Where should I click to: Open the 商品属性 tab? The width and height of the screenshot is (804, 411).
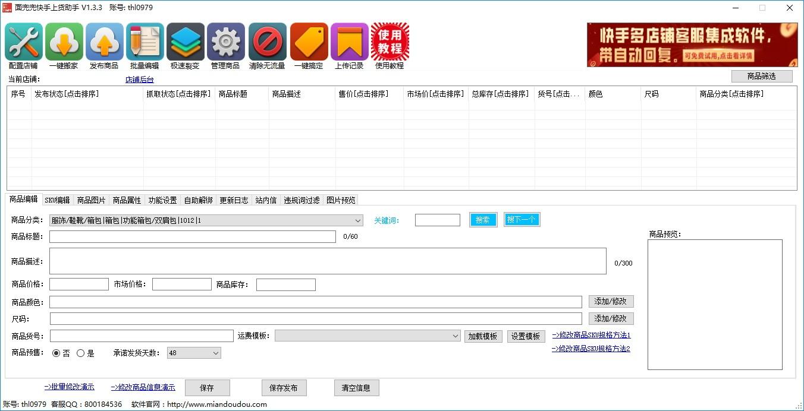tap(127, 200)
